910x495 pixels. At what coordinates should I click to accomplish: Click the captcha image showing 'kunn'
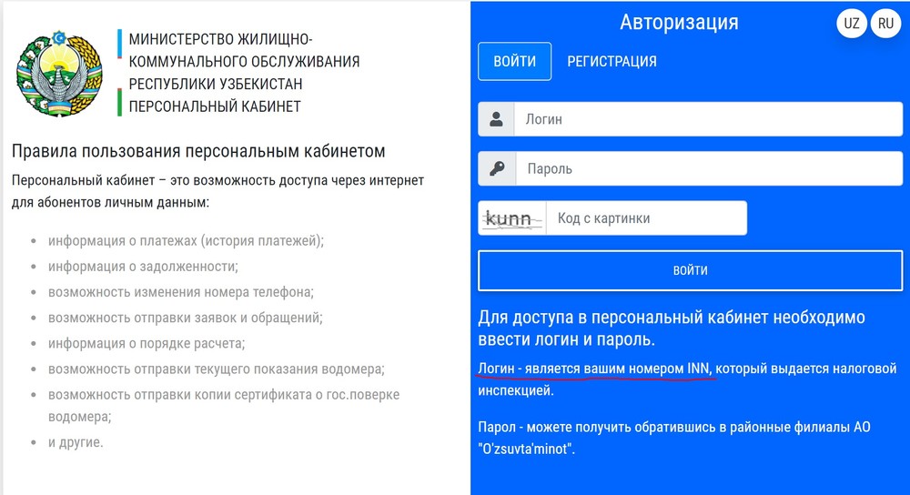[513, 218]
